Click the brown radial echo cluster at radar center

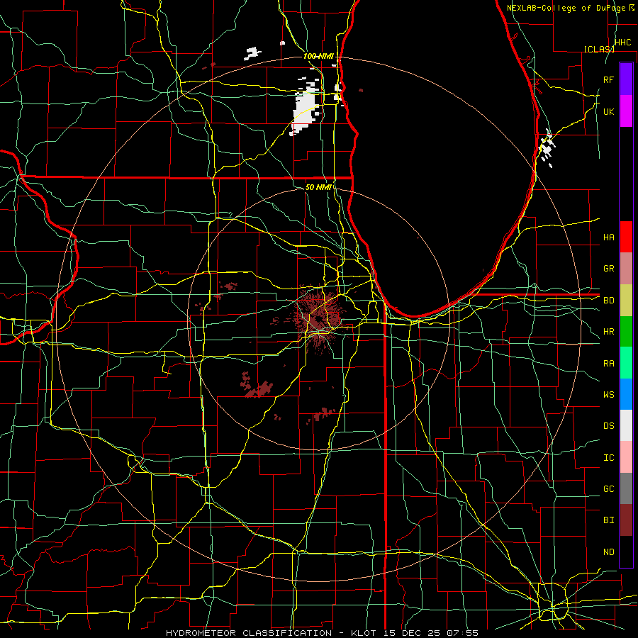click(x=318, y=318)
